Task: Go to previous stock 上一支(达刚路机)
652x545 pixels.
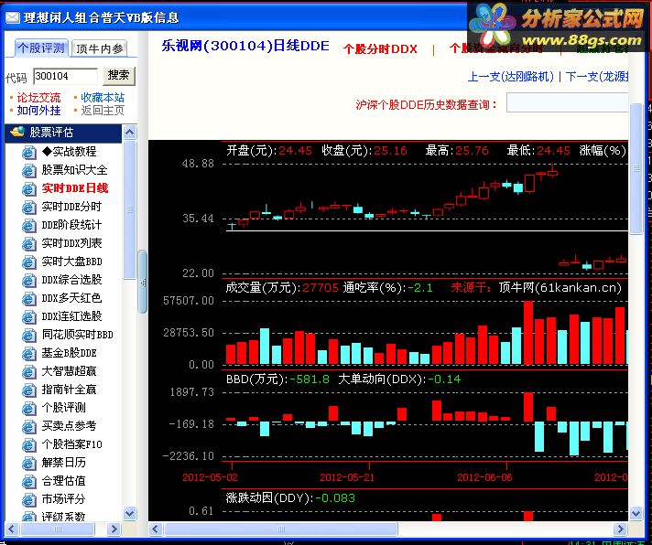Action: (x=511, y=77)
